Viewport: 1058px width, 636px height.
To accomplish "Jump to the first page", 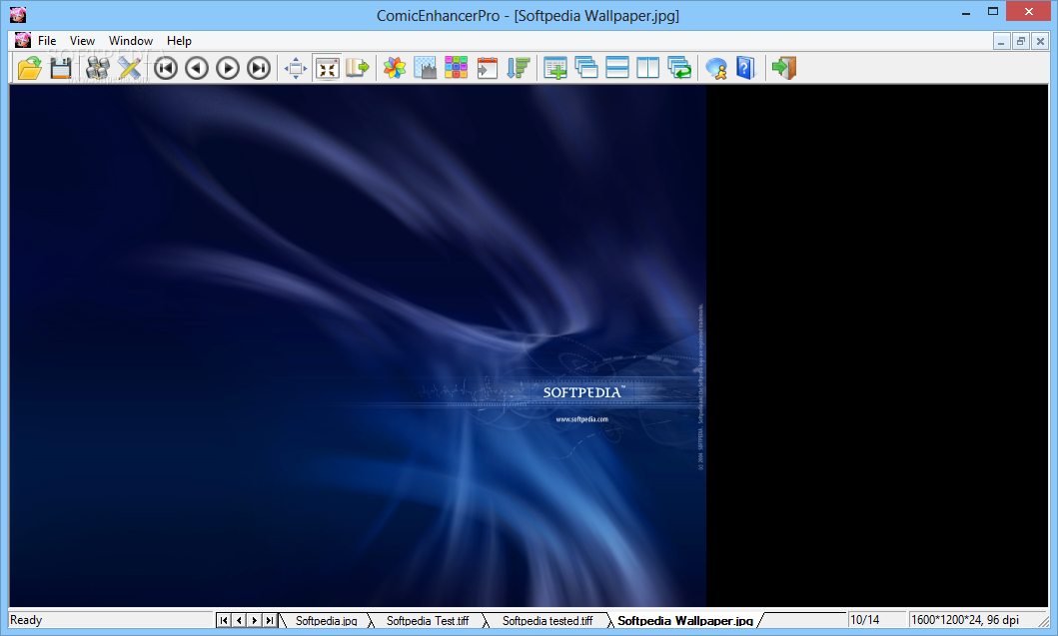I will point(166,68).
